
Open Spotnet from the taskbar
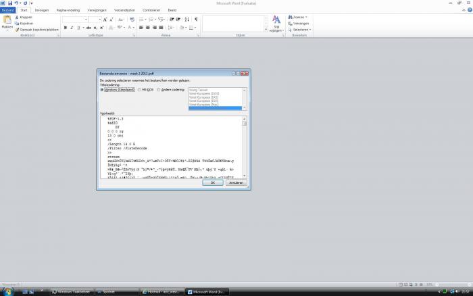[117, 292]
